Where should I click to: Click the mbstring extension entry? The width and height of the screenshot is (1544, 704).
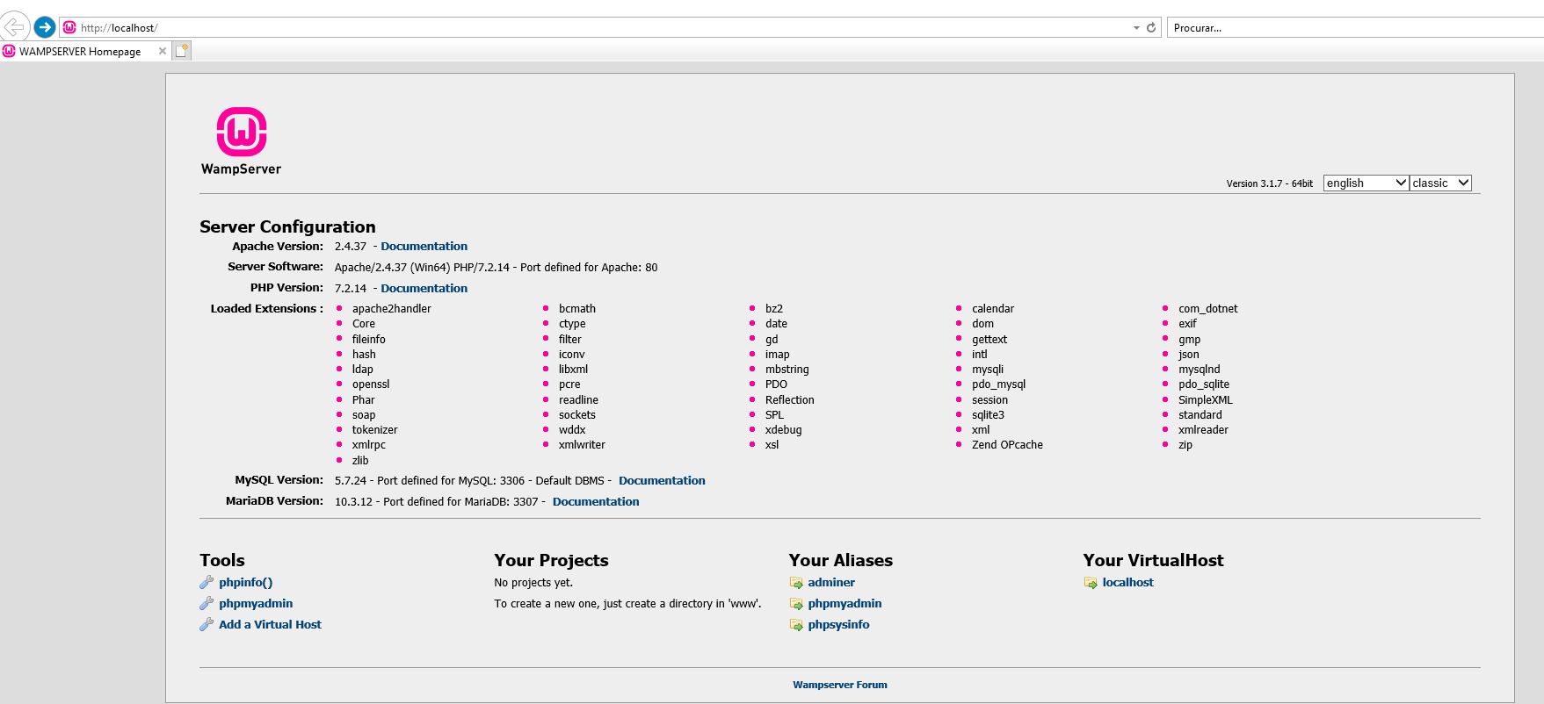786,370
